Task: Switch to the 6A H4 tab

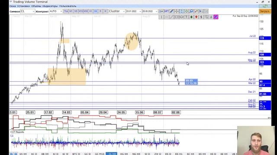Action: pos(23,154)
